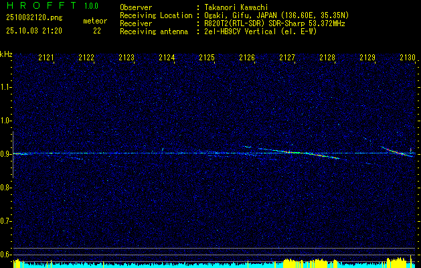The width and height of the screenshot is (421, 268).
Task: Click the short echo segment near 2126
Action: pos(247,147)
